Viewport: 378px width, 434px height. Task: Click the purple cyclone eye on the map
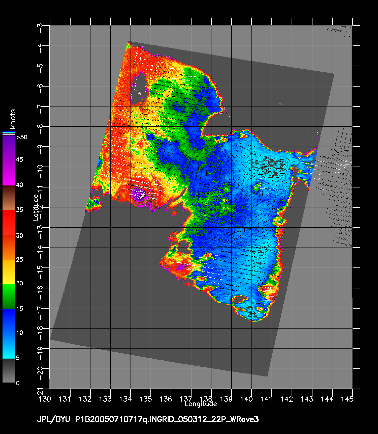coord(139,195)
